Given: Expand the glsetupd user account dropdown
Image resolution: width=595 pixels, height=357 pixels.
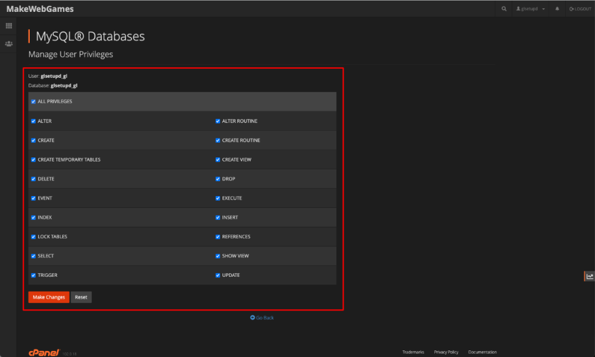Looking at the screenshot, I should click(531, 9).
